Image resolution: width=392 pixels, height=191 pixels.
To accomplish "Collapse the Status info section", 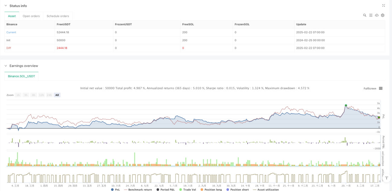I will [x=6, y=6].
